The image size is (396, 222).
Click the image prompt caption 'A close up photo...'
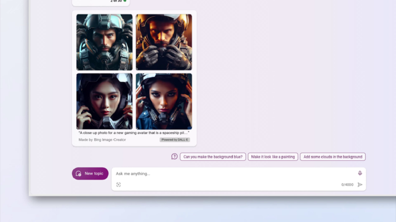[134, 133]
